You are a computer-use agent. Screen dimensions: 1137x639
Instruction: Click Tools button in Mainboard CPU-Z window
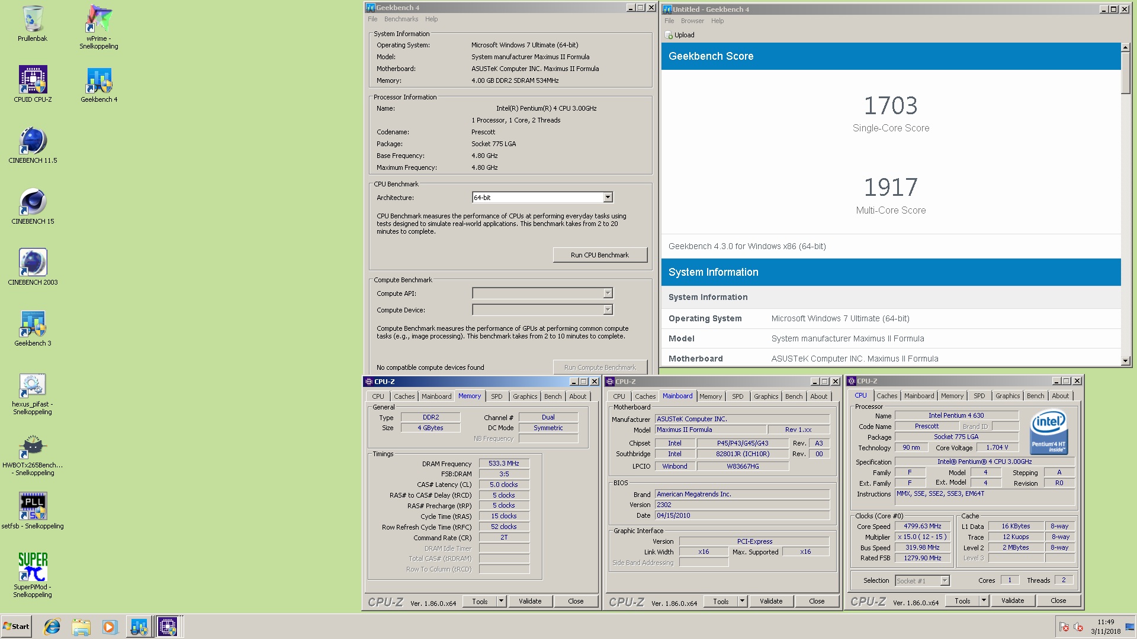pos(721,601)
